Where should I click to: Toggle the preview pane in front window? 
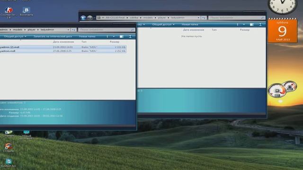click(122, 36)
